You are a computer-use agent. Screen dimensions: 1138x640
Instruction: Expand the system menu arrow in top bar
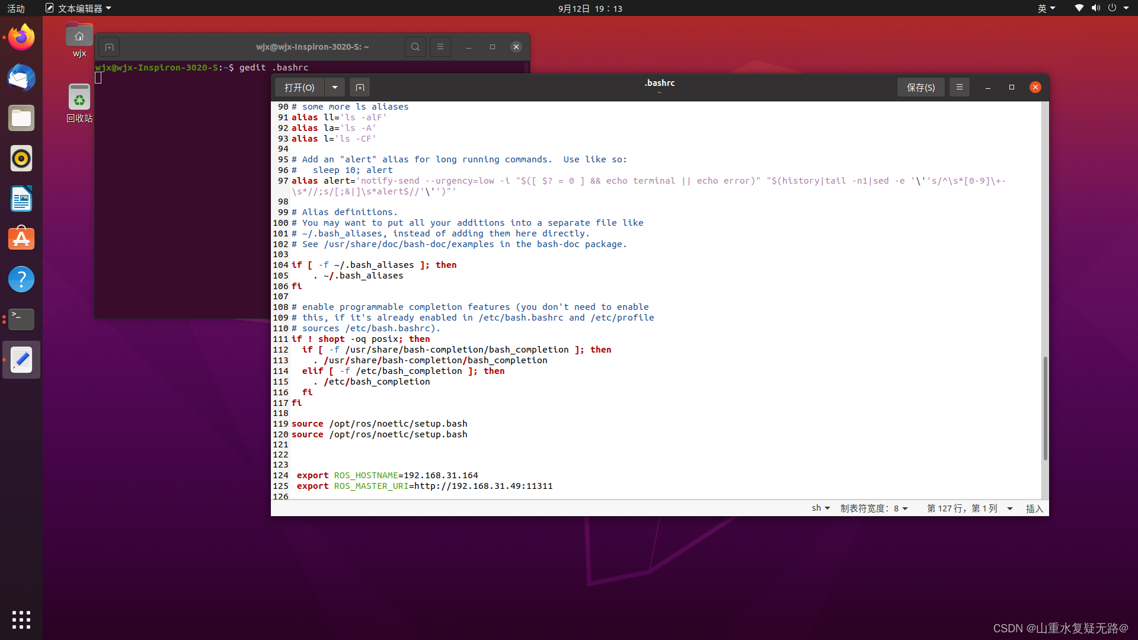tap(1126, 8)
